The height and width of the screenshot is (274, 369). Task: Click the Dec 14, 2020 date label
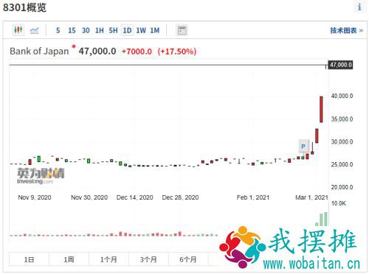click(135, 197)
